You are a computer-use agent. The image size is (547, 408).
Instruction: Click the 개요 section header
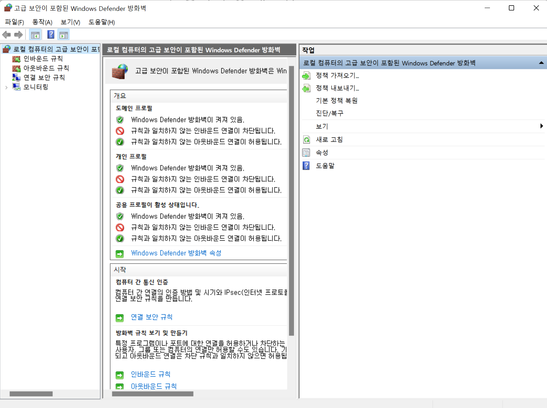(199, 96)
